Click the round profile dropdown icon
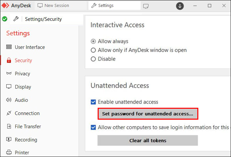The width and height of the screenshot is (231, 157). 180,6
